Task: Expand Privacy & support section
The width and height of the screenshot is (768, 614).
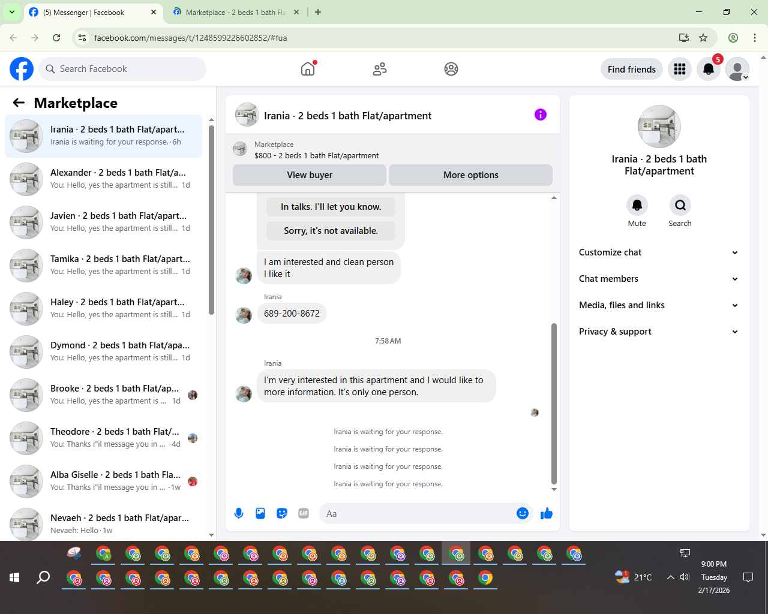Action: [659, 332]
